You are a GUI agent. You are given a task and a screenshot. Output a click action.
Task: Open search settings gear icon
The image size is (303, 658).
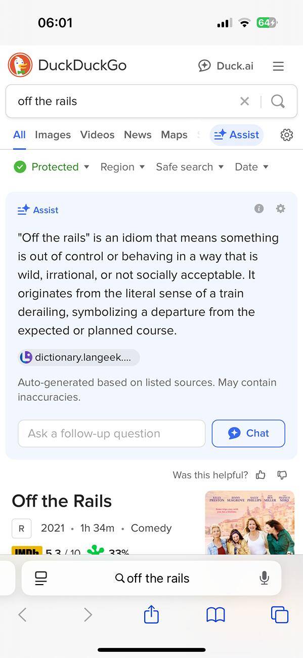point(287,135)
